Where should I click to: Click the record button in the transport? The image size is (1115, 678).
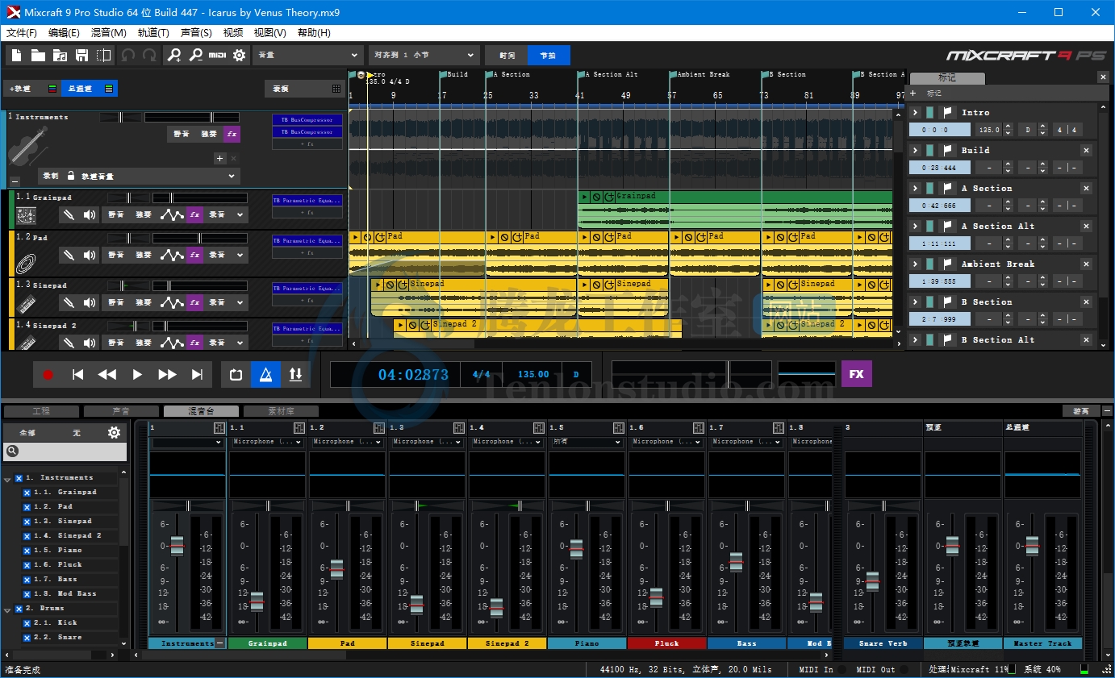tap(48, 375)
